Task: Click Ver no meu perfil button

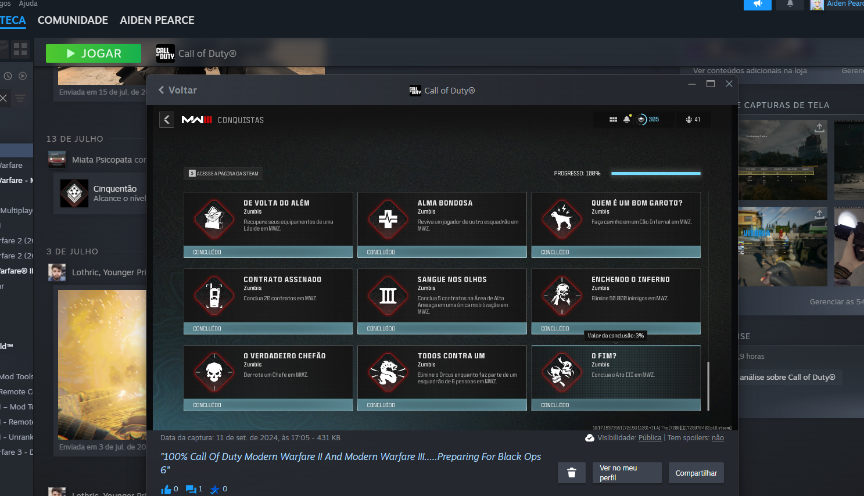Action: click(x=627, y=473)
